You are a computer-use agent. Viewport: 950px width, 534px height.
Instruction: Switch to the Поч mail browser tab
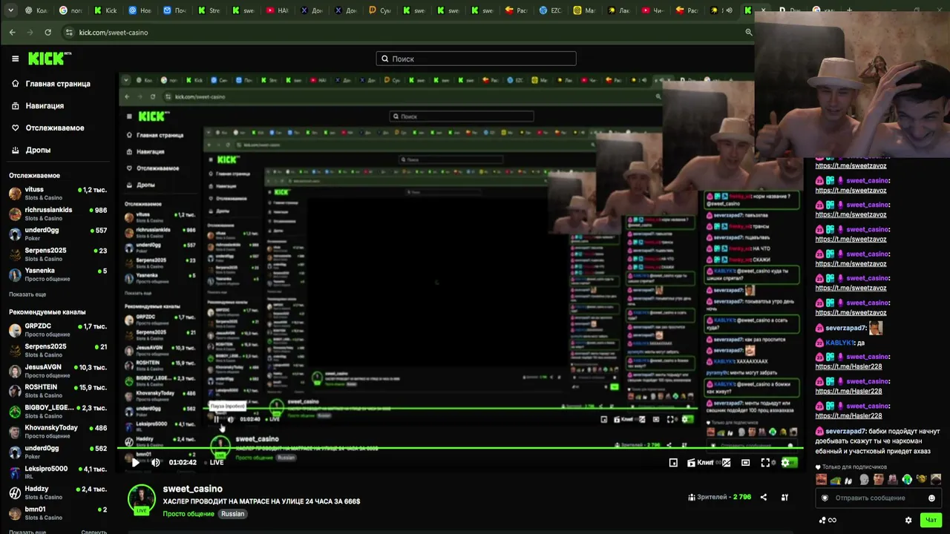tap(175, 10)
